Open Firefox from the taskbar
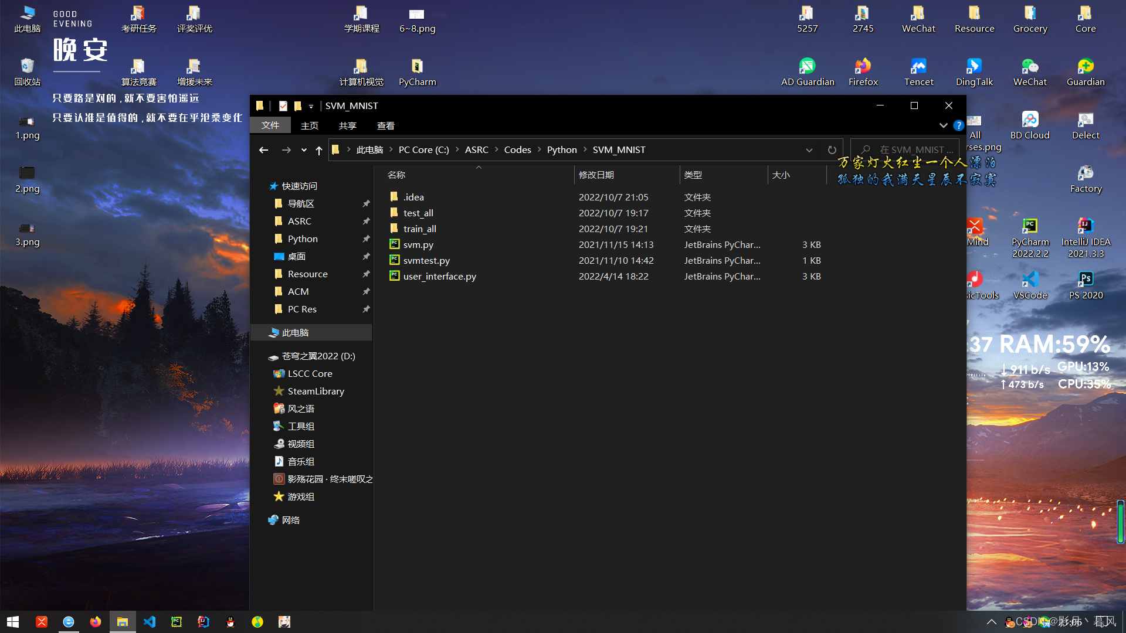The image size is (1126, 633). 95,622
